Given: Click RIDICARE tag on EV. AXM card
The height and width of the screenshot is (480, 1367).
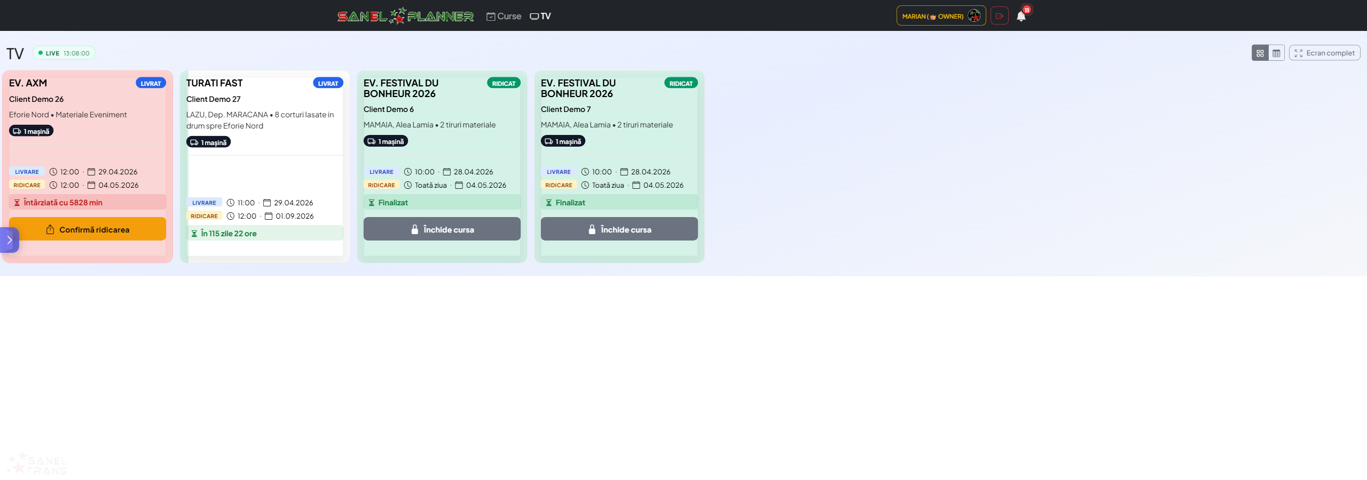Looking at the screenshot, I should tap(27, 185).
